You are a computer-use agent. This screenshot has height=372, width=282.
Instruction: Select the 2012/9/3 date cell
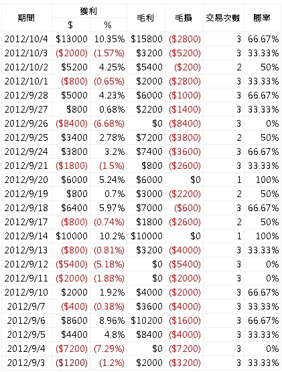tap(26, 363)
